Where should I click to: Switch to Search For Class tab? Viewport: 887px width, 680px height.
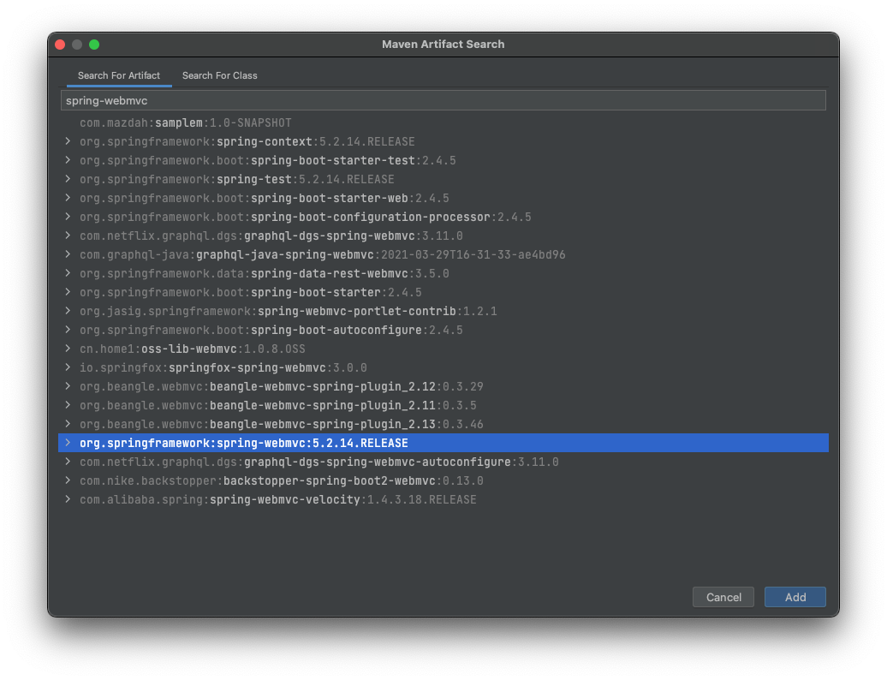[x=219, y=75]
